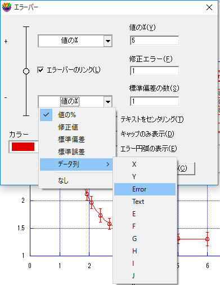This screenshot has width=220, height=285.
Task: Click the テキストをセンタリング(T) option
Action: 152,119
